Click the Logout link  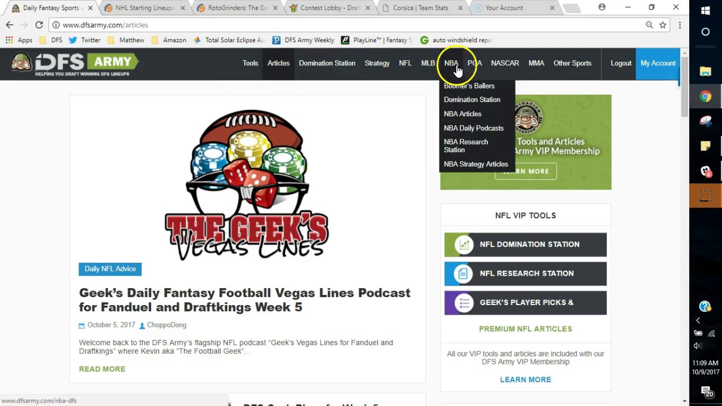620,63
